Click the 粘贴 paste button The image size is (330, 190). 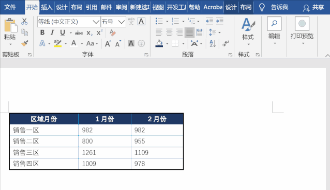click(10, 31)
